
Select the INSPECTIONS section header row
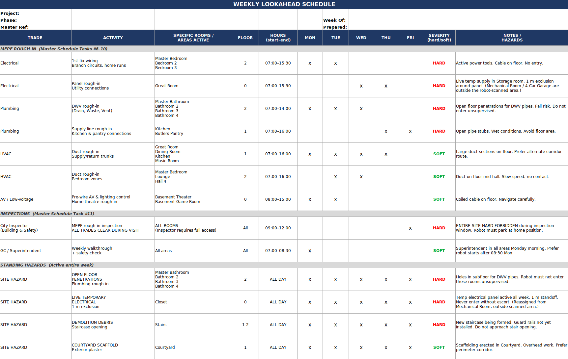click(284, 214)
